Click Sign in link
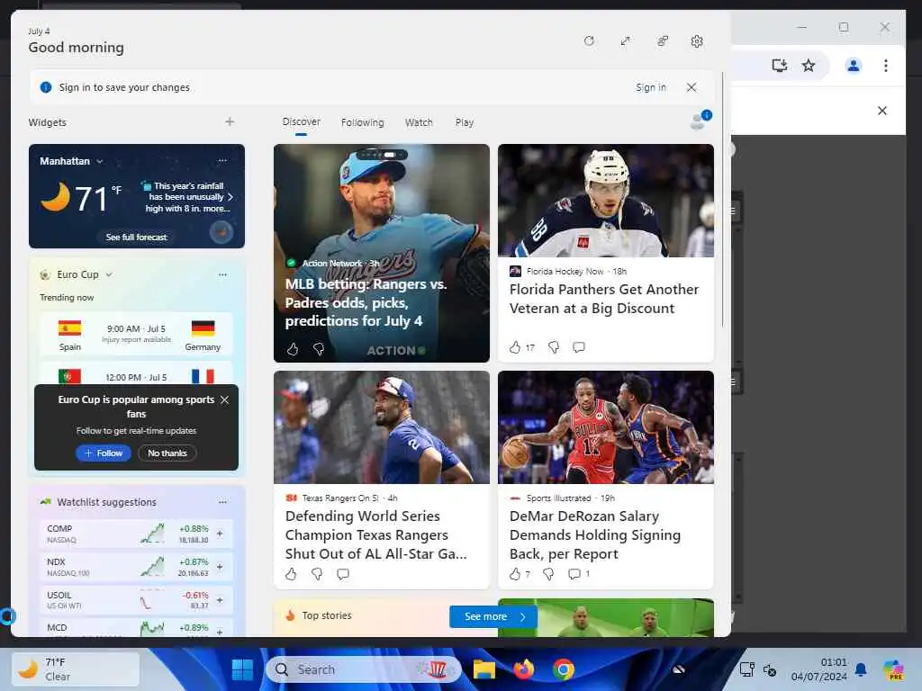The width and height of the screenshot is (922, 691). click(650, 87)
